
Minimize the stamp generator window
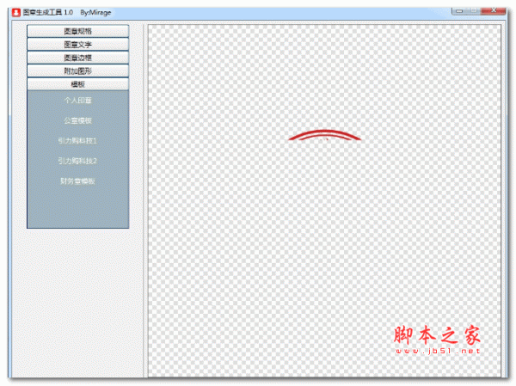460,11
